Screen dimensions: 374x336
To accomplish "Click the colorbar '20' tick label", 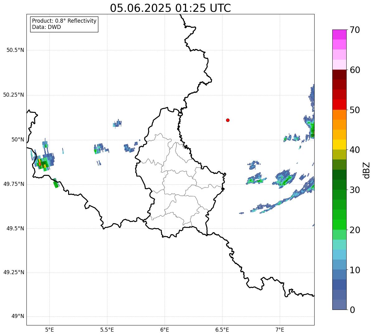I will [355, 230].
